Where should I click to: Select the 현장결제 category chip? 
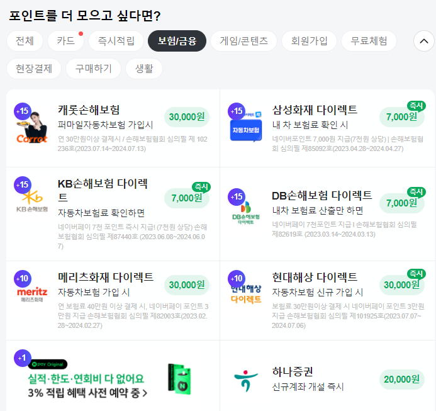pos(34,69)
